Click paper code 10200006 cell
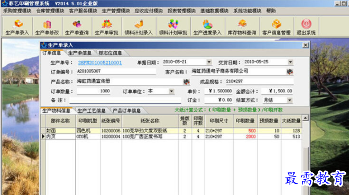The image size is (349, 195). pyautogui.click(x=111, y=131)
